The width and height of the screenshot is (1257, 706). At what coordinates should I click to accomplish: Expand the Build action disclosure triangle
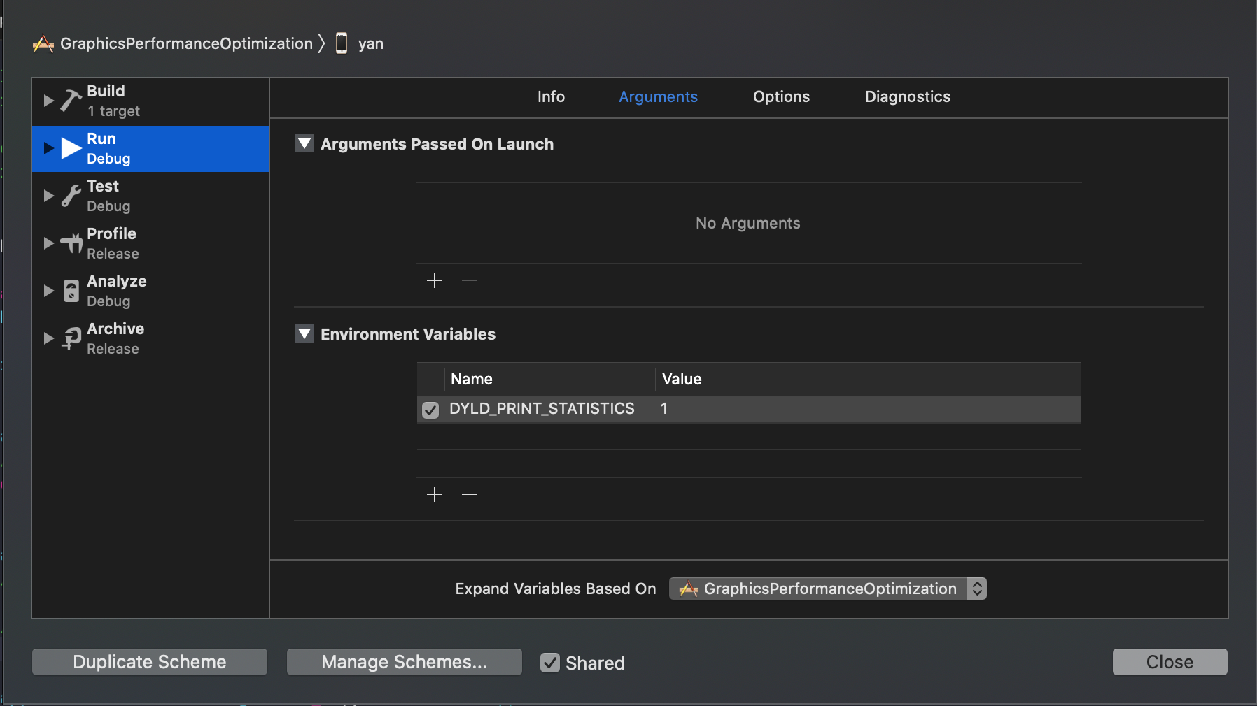click(x=48, y=101)
